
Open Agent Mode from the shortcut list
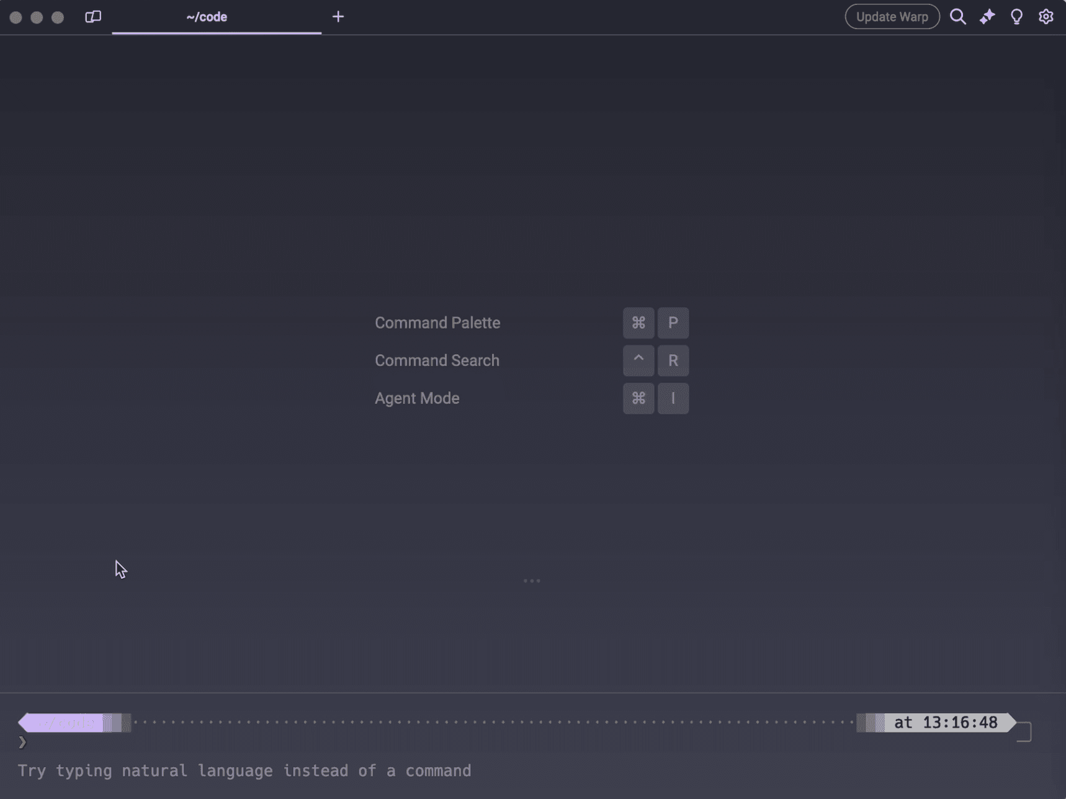coord(417,398)
